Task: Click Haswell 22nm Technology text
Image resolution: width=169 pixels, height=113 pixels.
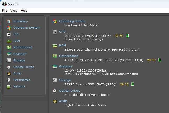Action: point(84,39)
